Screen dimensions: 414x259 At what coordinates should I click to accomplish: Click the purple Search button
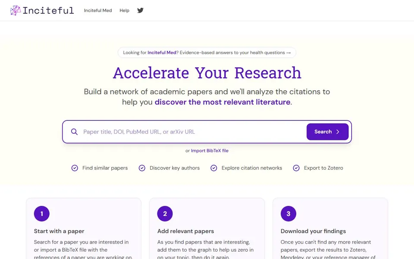[x=327, y=132]
